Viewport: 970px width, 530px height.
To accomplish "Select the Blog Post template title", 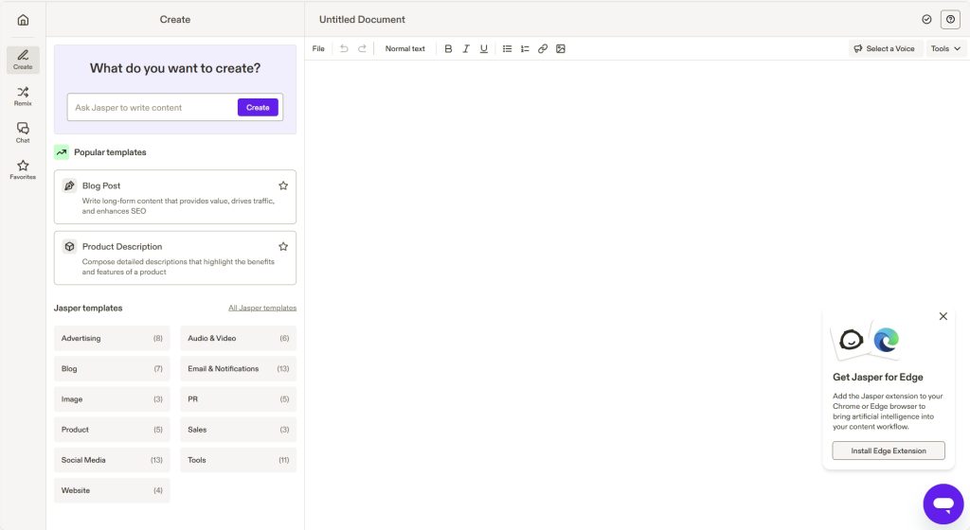I will coord(101,185).
